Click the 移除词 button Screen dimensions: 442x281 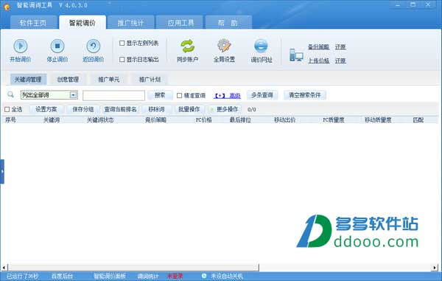coord(156,109)
